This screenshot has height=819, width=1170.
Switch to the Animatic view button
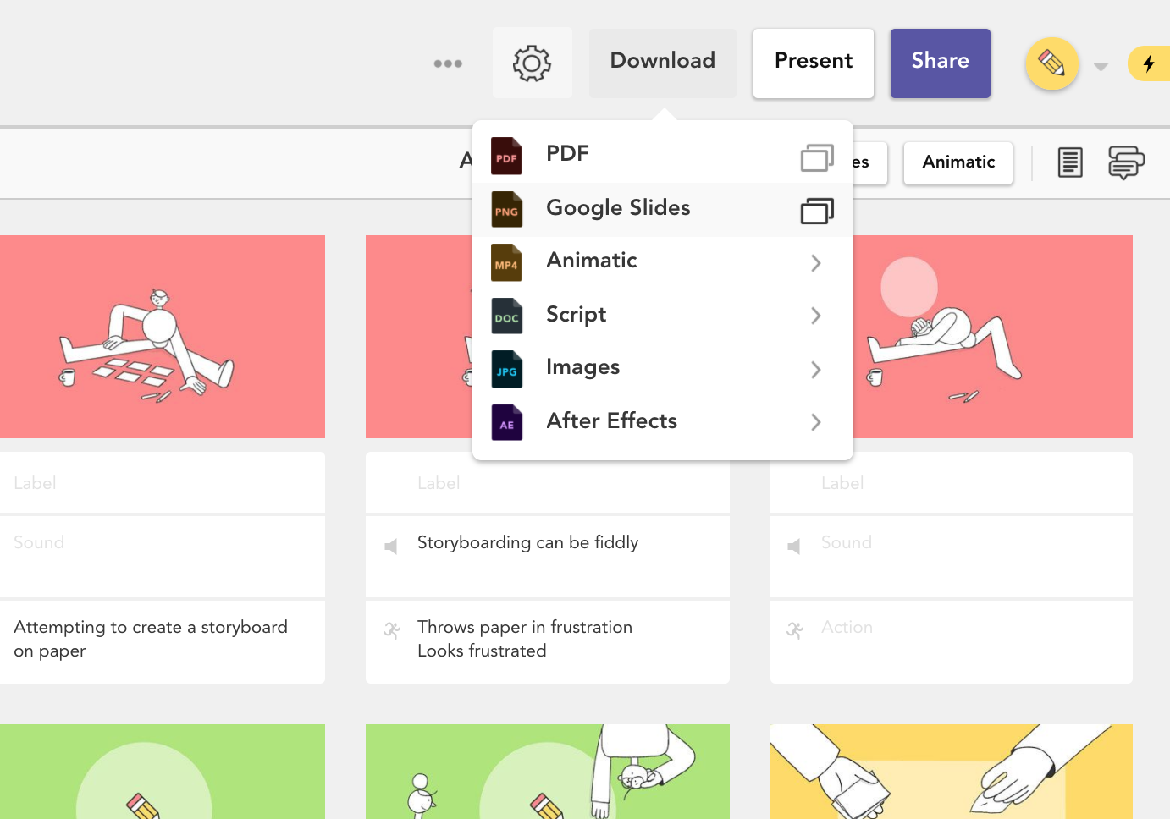click(x=958, y=162)
